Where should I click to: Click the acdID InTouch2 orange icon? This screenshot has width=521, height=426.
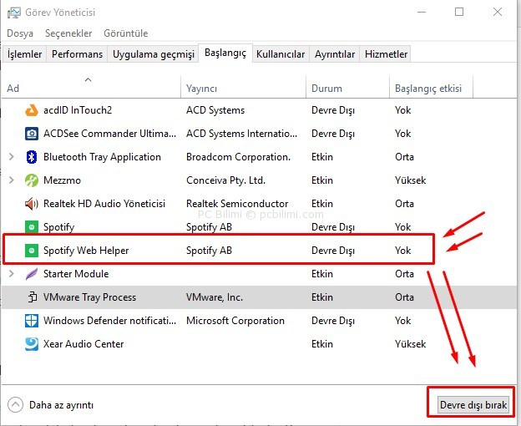click(x=32, y=110)
